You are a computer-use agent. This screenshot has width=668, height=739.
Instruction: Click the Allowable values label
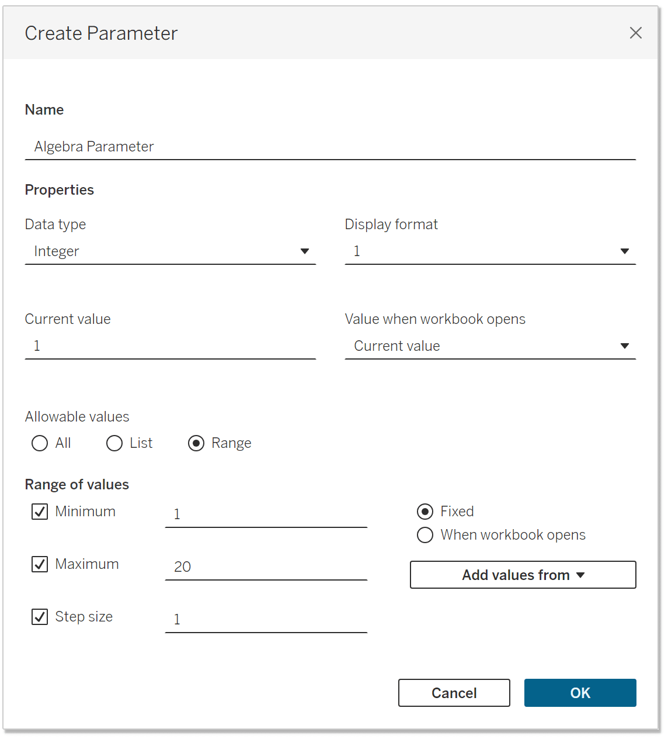[77, 417]
